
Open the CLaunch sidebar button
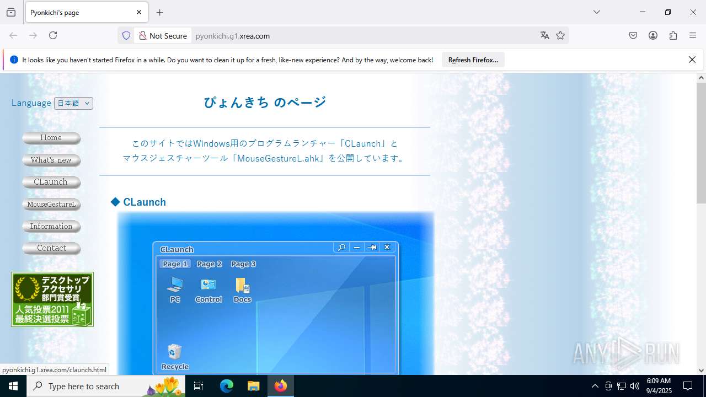51,182
